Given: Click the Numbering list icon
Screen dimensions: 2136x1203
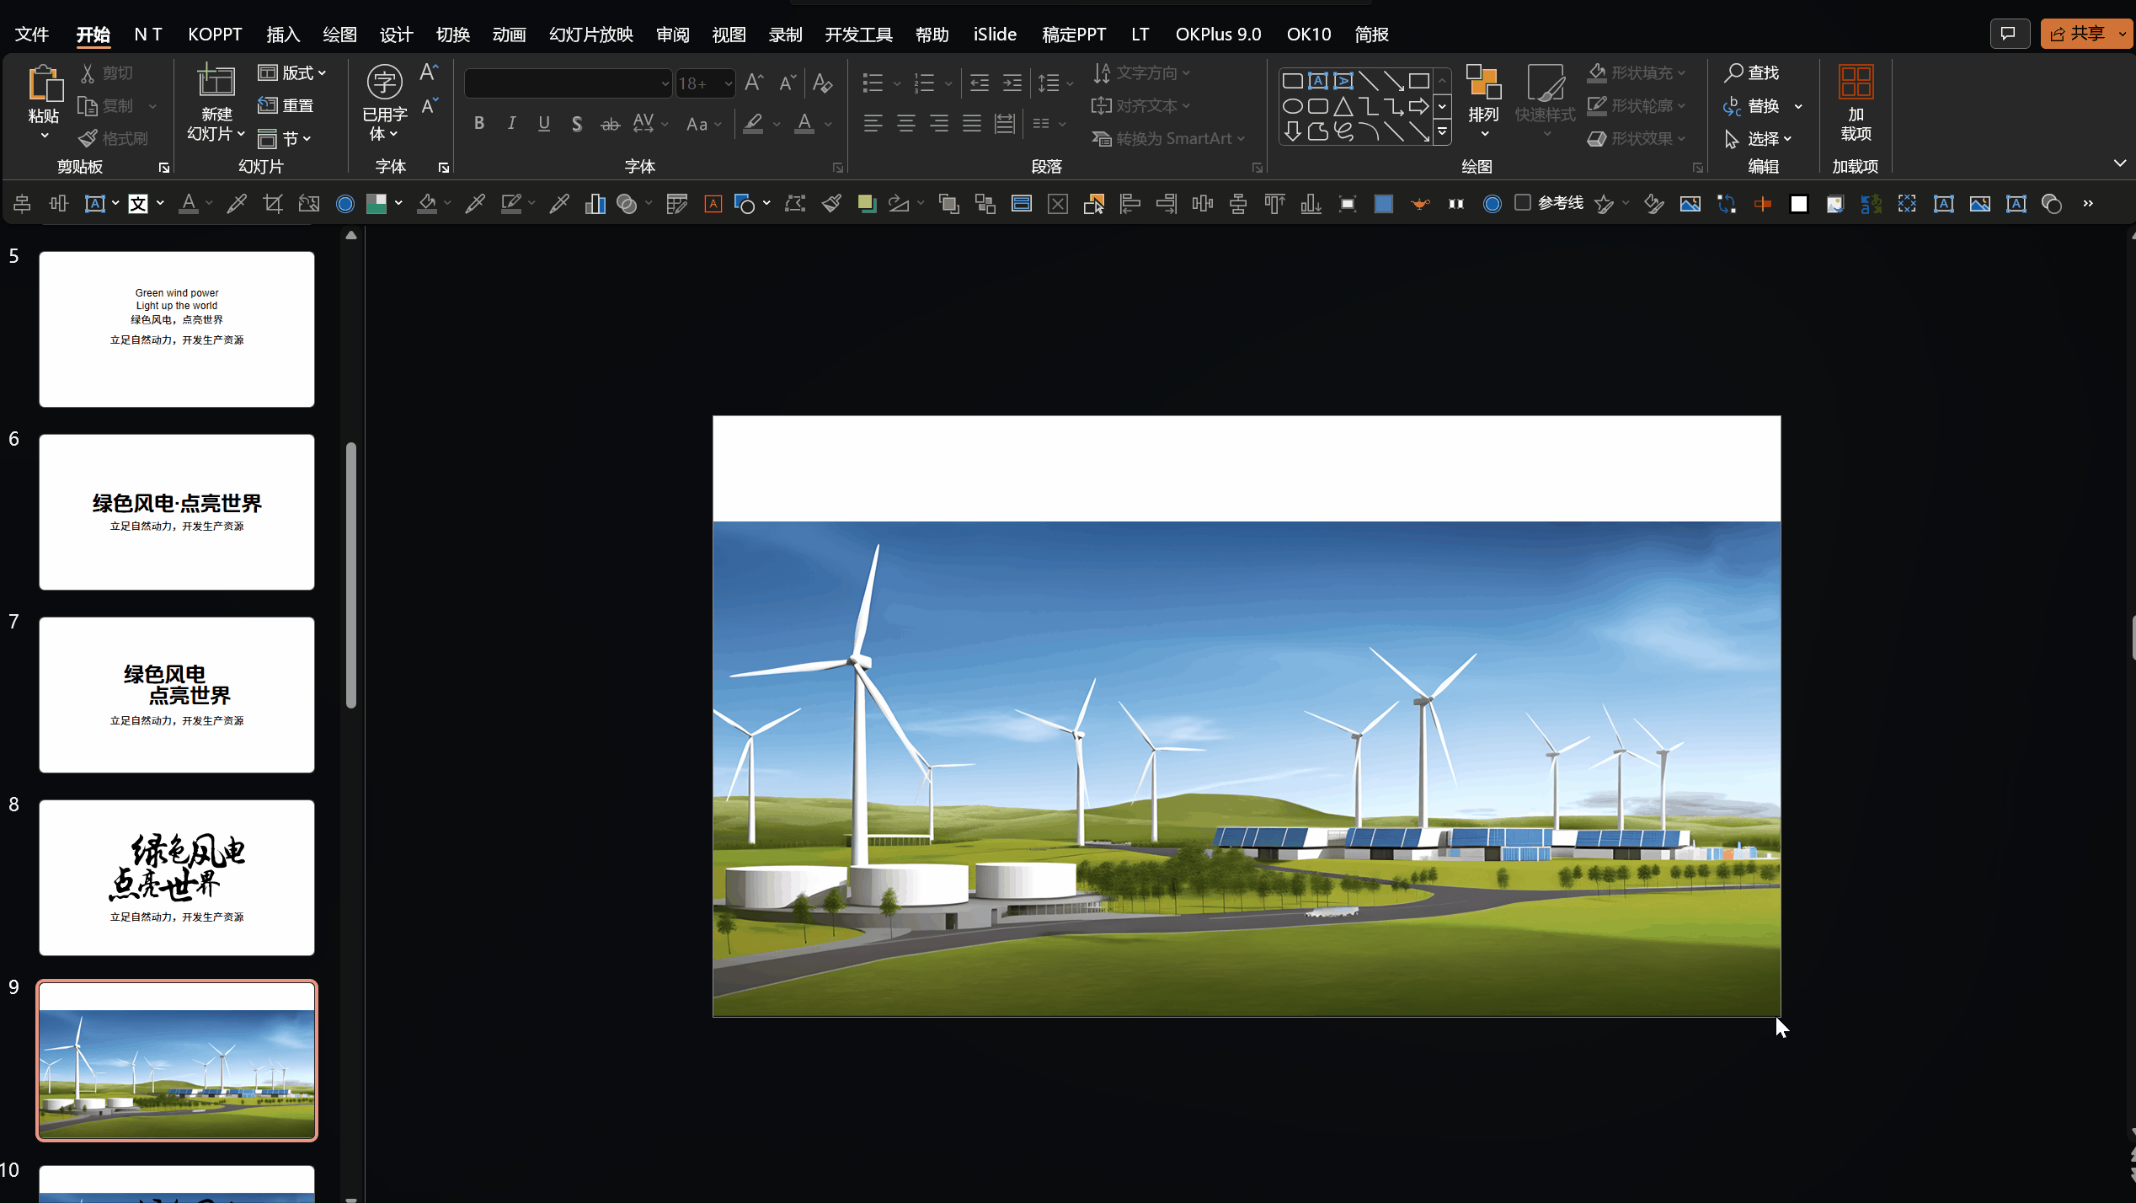Looking at the screenshot, I should coord(924,83).
